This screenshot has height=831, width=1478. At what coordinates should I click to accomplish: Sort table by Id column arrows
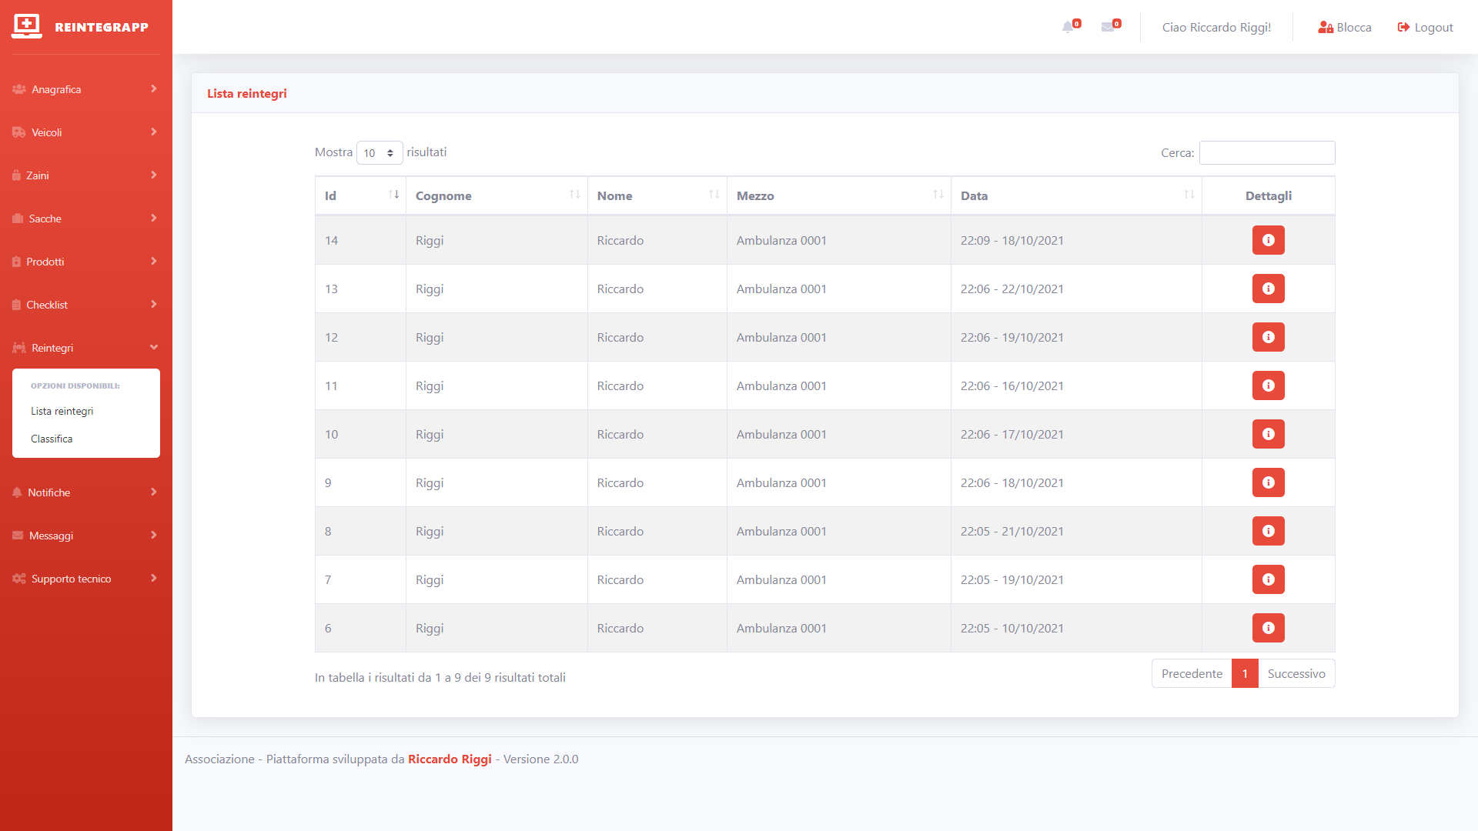point(393,195)
